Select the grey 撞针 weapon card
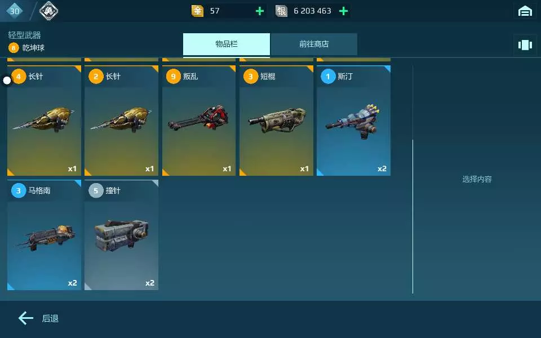This screenshot has width=541, height=338. [122, 234]
